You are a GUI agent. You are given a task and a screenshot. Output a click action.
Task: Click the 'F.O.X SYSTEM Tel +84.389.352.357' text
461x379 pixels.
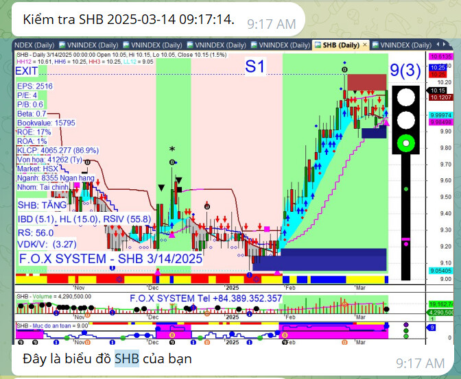pos(206,298)
